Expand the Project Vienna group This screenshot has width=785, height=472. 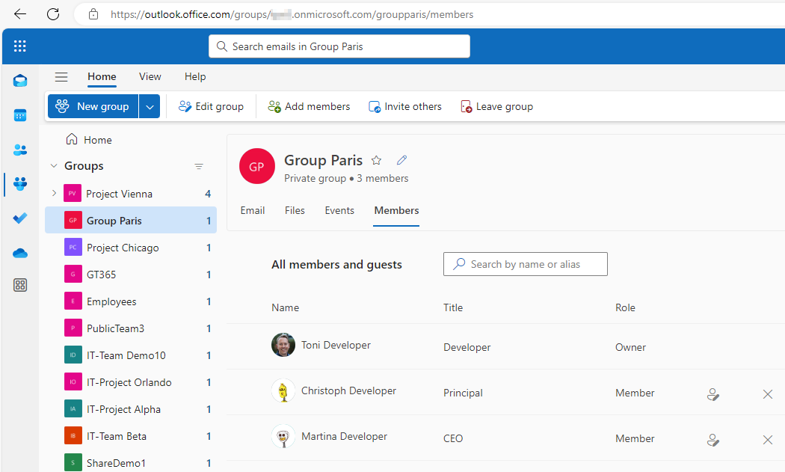[x=54, y=194]
